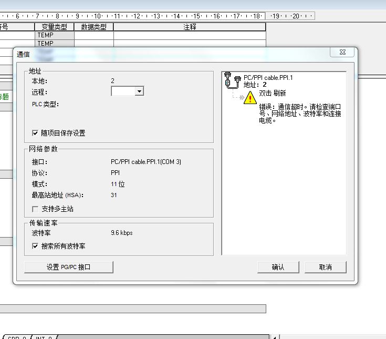Click the 数据类型 column header
This screenshot has height=339, width=386.
click(x=93, y=27)
